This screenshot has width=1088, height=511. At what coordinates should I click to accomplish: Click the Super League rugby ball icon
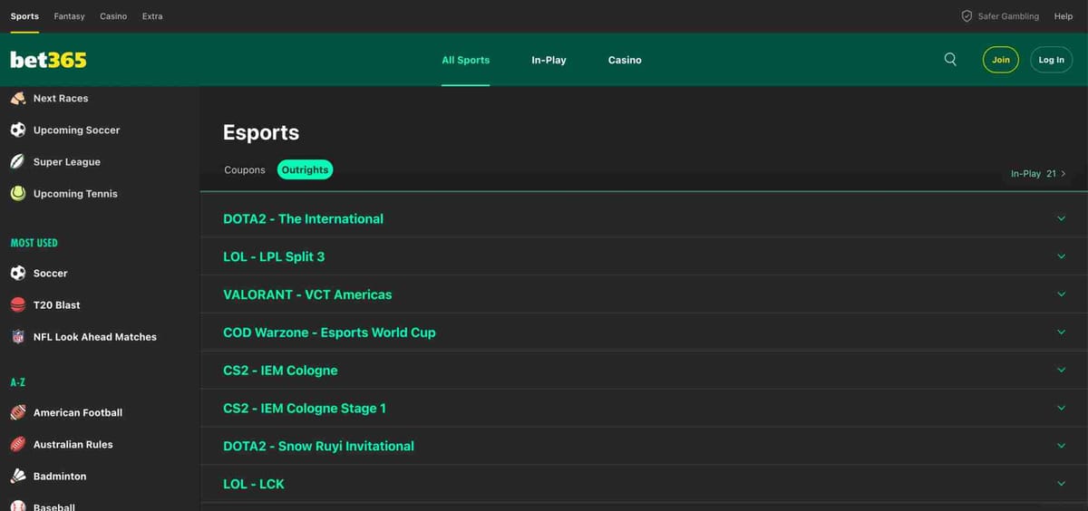18,161
